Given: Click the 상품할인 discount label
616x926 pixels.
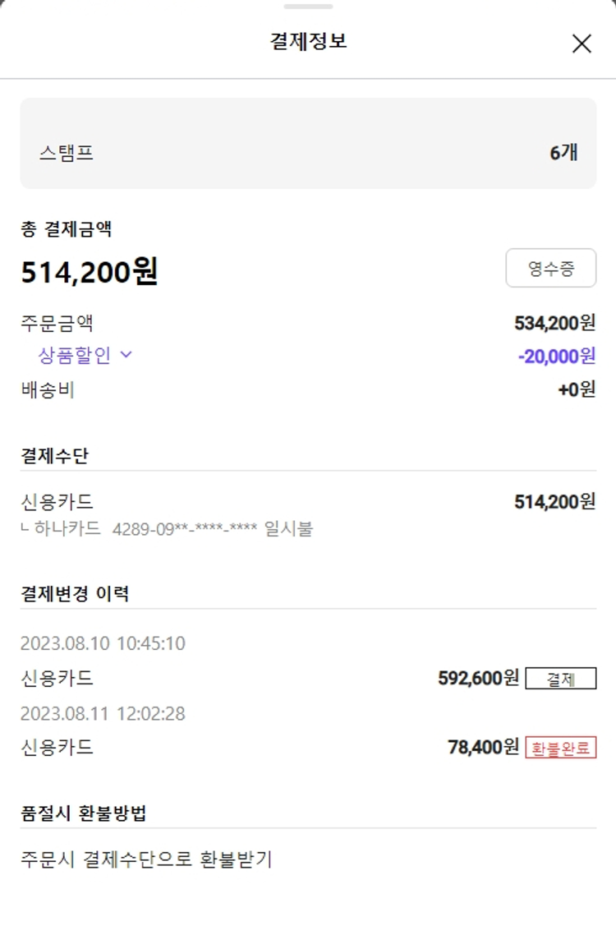Looking at the screenshot, I should [75, 355].
